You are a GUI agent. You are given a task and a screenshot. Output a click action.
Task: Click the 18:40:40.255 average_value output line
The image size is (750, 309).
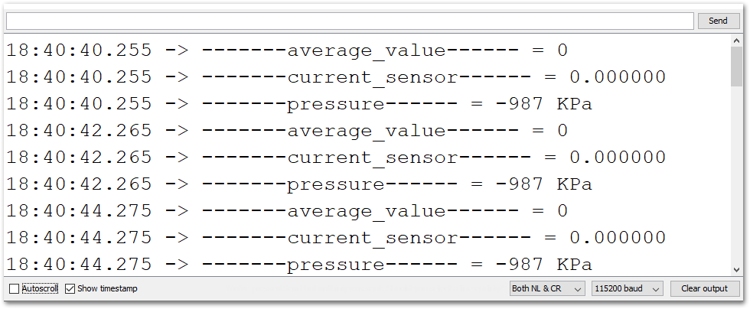click(287, 50)
